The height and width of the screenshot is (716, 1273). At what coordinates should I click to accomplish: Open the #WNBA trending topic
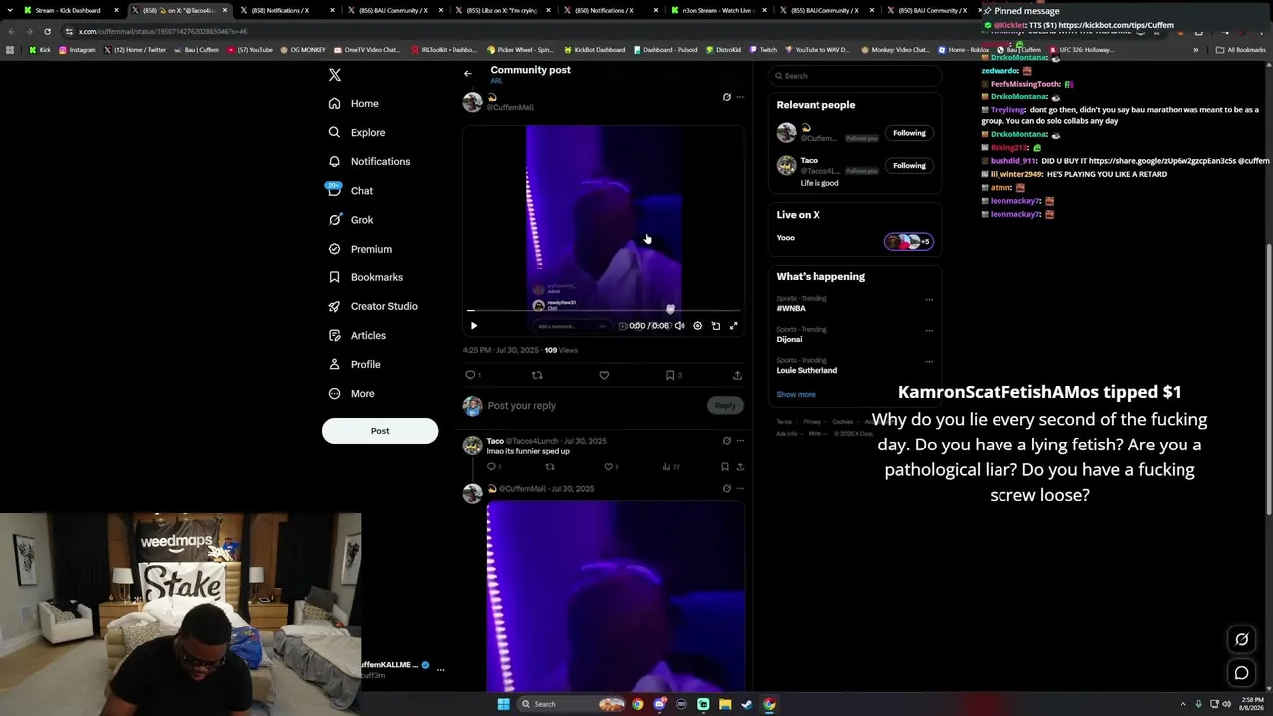click(791, 308)
